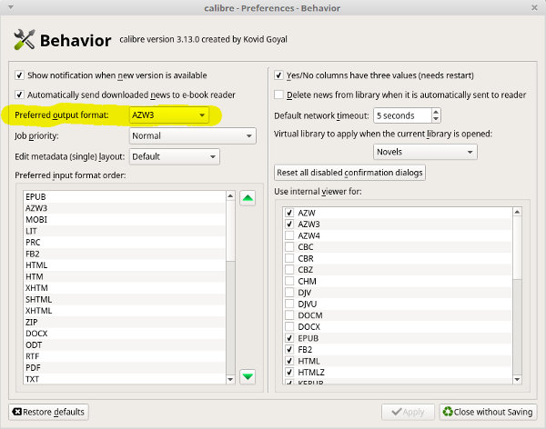The height and width of the screenshot is (429, 546).
Task: Uncheck HTMLZ viewer checkbox
Action: 289,373
